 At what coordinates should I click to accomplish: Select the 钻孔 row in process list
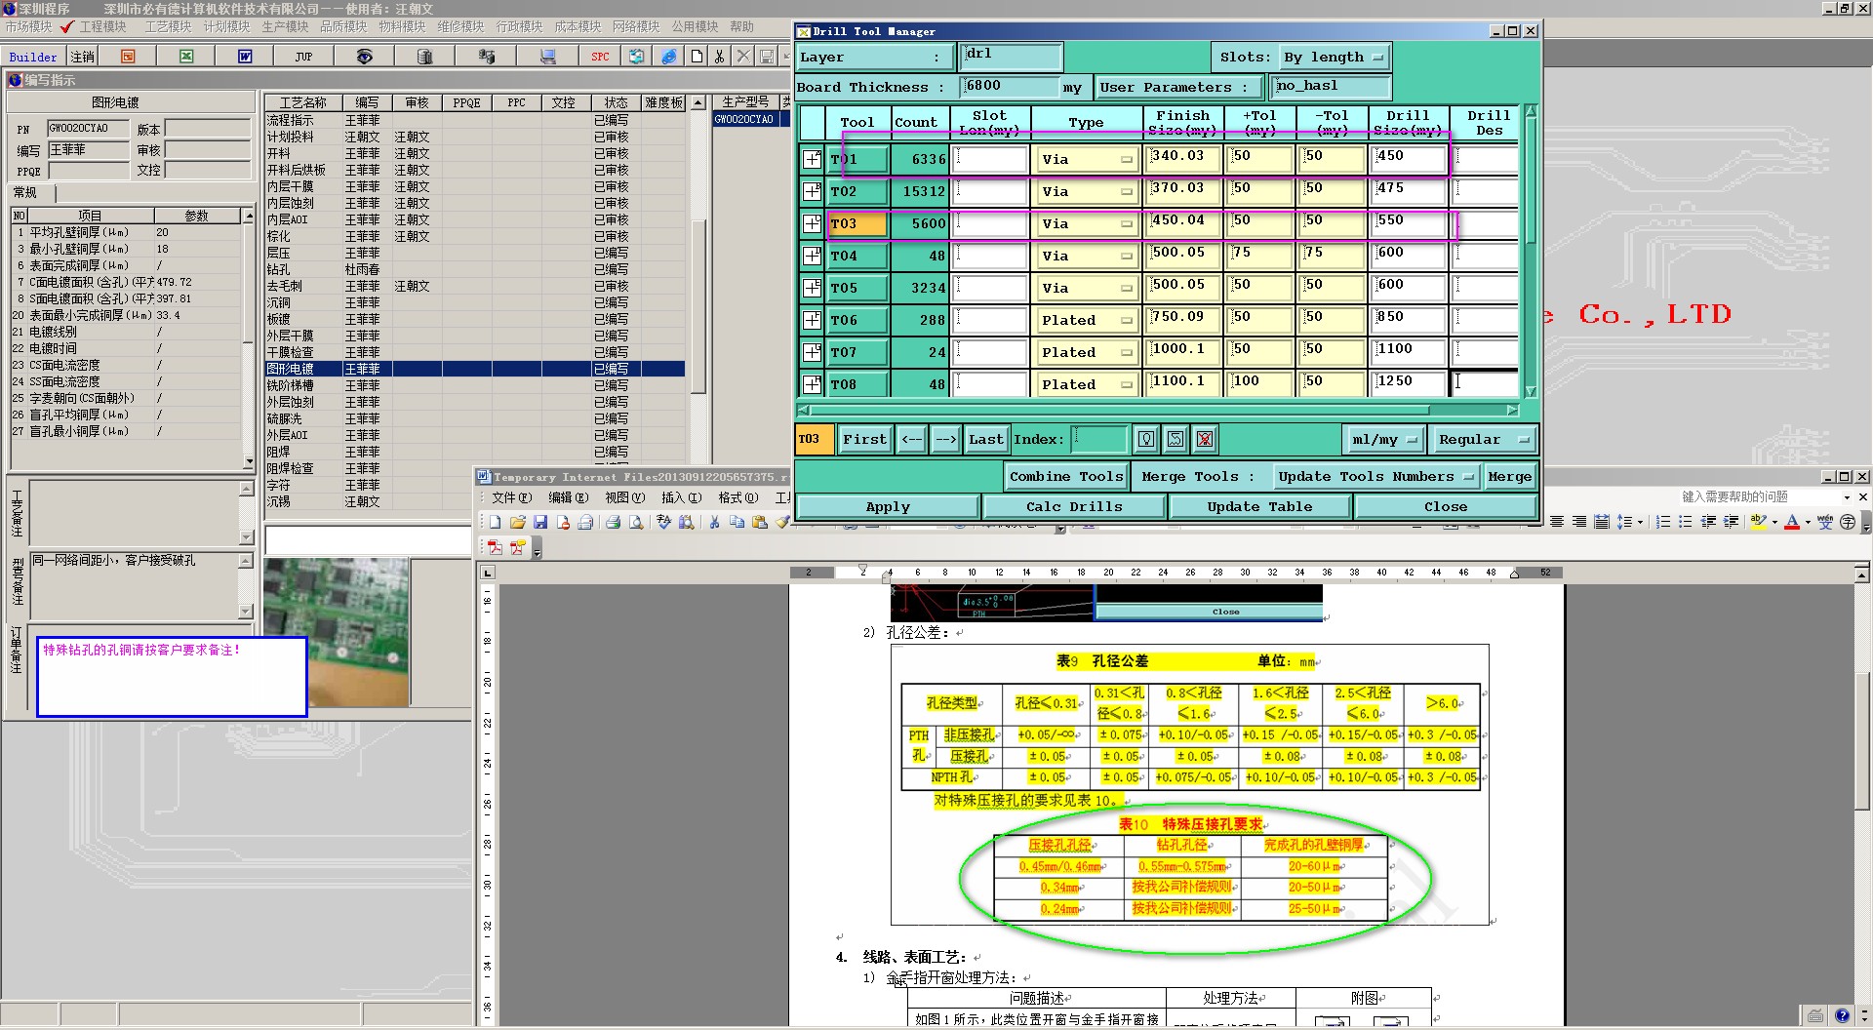(475, 269)
